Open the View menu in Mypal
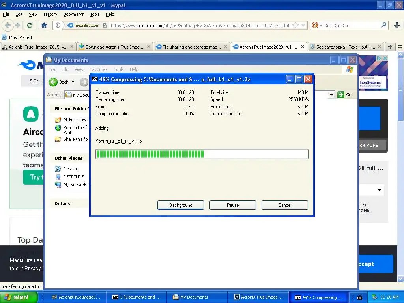 (33, 14)
